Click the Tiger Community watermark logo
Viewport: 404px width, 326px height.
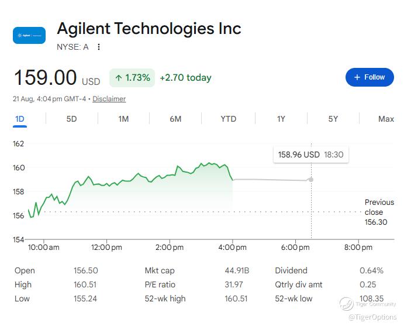(x=346, y=304)
